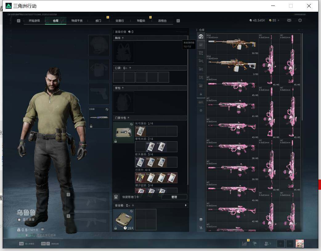Go to the 改枪台 tab
This screenshot has height=251, width=321.
point(162,21)
